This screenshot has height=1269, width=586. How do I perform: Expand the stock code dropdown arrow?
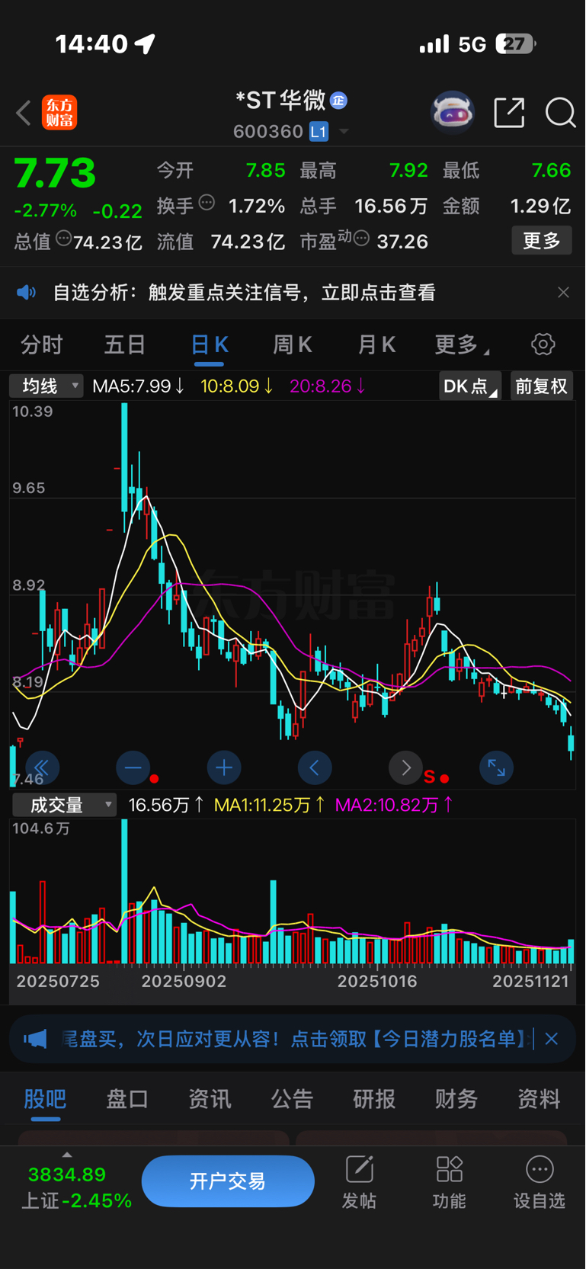tap(344, 132)
